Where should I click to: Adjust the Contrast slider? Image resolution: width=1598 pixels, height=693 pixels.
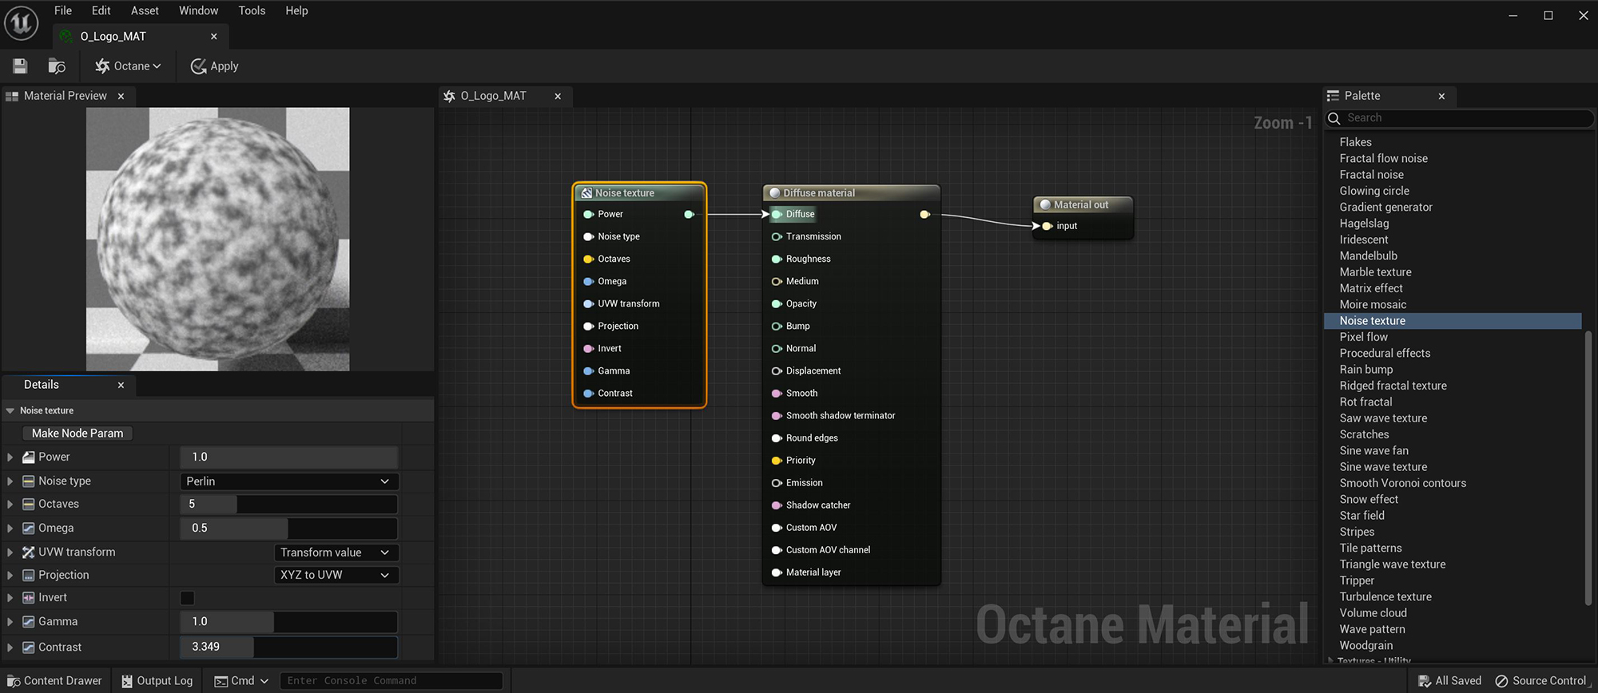pyautogui.click(x=289, y=647)
